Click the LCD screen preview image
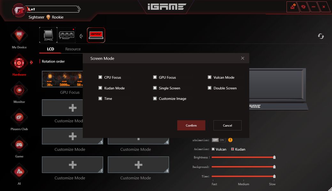332x191 pixels. [278, 89]
